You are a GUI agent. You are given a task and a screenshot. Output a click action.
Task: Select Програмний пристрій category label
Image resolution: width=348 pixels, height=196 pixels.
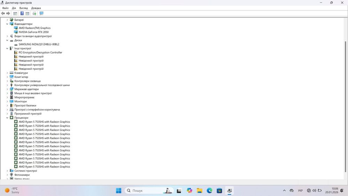tap(28, 113)
